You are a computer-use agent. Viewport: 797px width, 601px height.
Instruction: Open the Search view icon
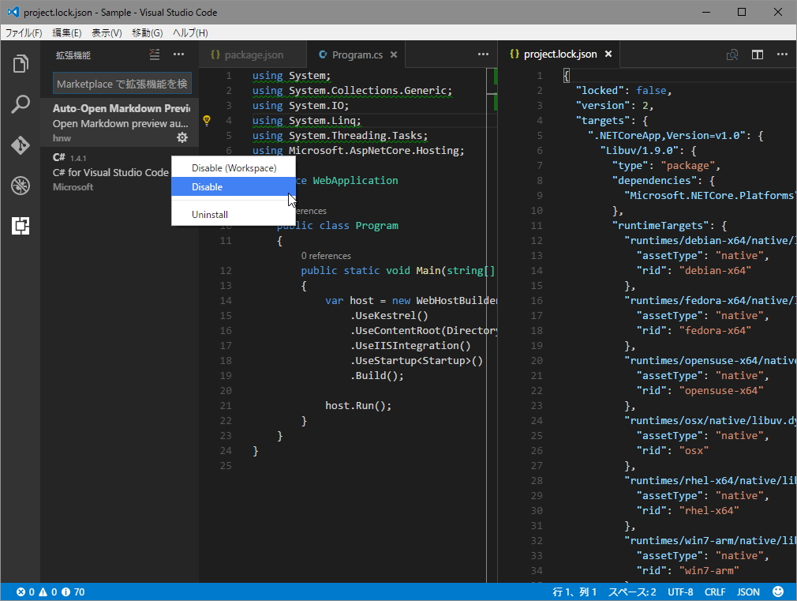pos(21,104)
